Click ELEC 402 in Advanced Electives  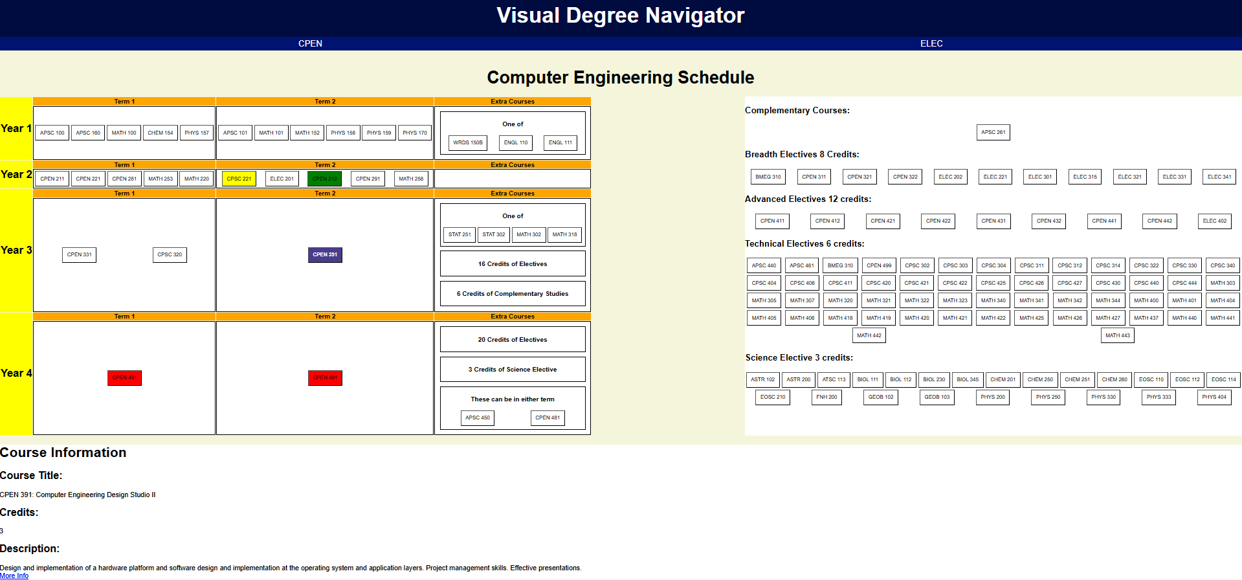click(1214, 221)
